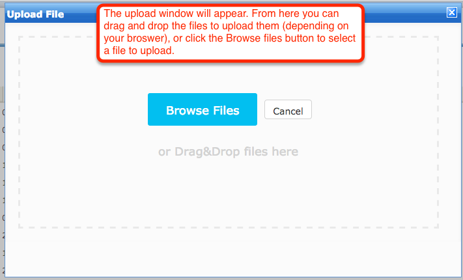Click the red instruction callout box
463x280 pixels.
pyautogui.click(x=231, y=33)
